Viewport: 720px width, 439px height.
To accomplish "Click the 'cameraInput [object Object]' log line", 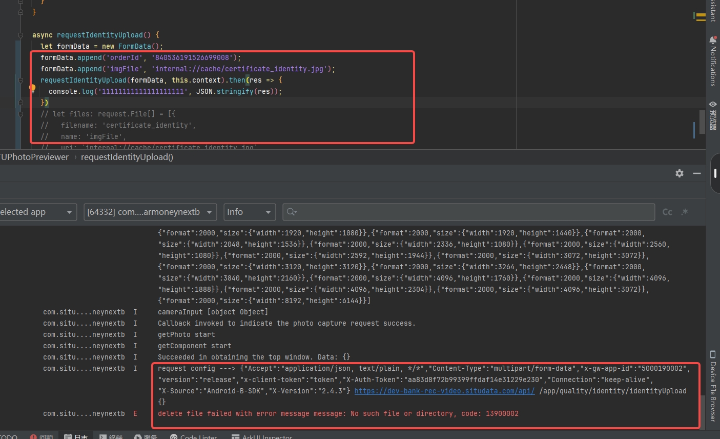I will 213,312.
